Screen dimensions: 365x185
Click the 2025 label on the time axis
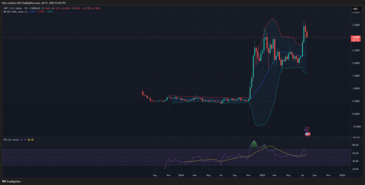pos(262,175)
